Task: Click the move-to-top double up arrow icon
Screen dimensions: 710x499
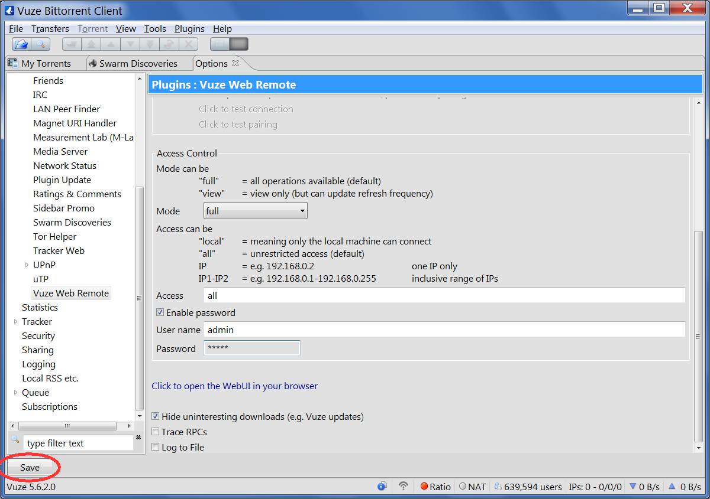Action: (x=91, y=44)
